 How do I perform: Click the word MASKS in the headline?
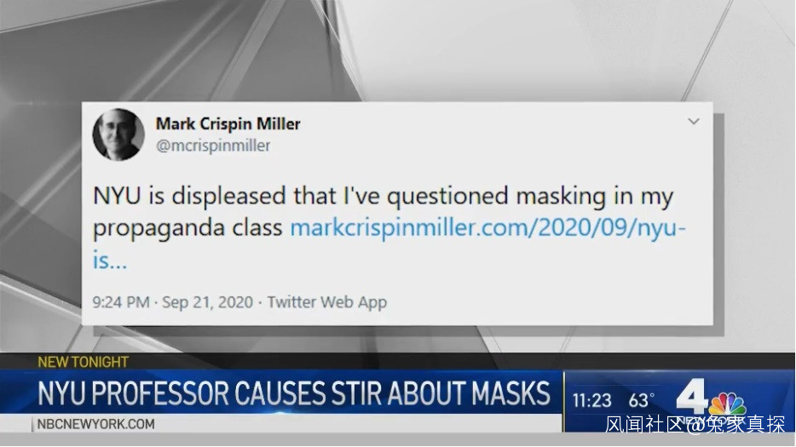coord(510,393)
